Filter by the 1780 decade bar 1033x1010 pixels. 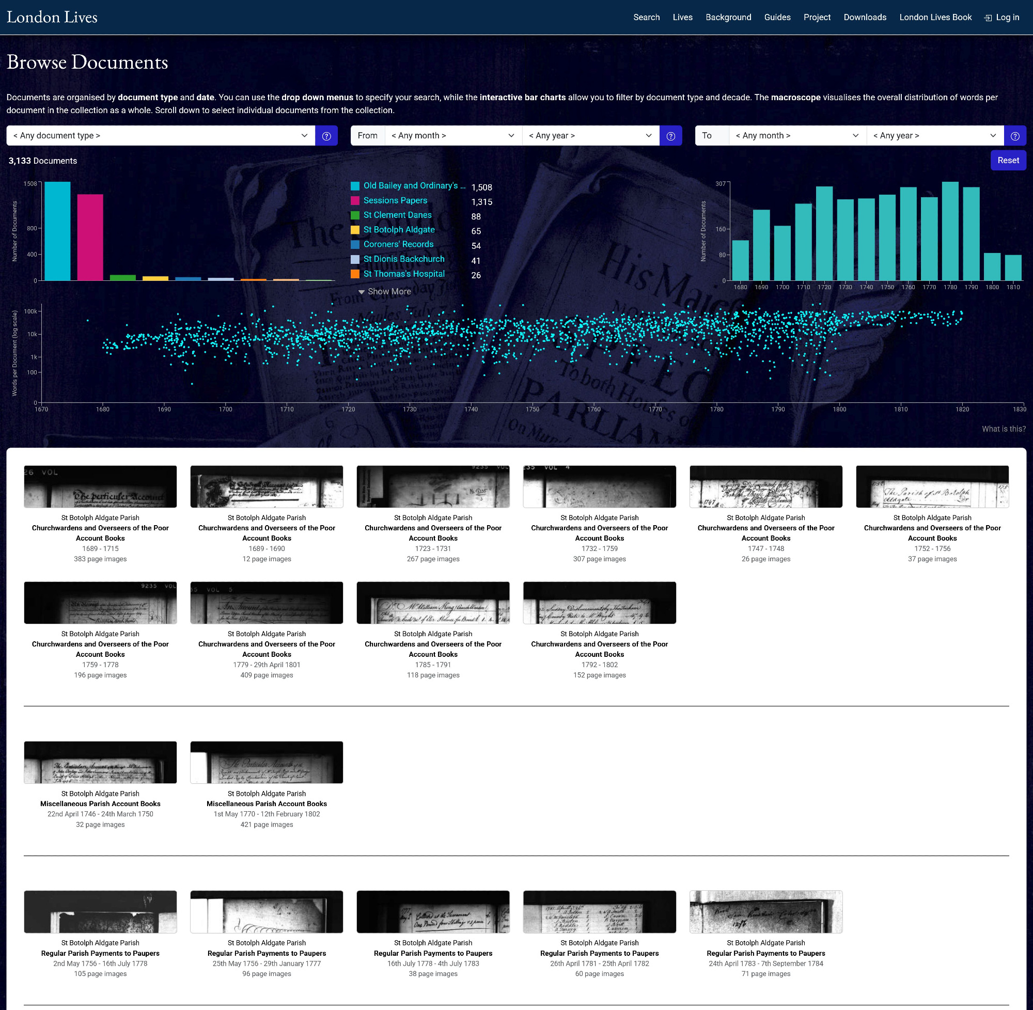click(950, 231)
